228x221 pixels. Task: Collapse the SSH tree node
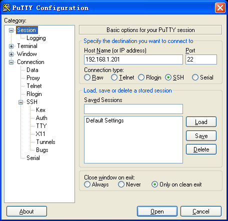(x=20, y=102)
